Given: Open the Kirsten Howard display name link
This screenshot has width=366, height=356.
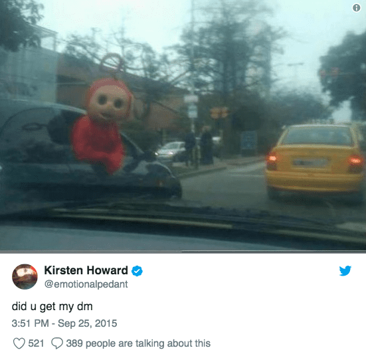Looking at the screenshot, I should tap(86, 270).
